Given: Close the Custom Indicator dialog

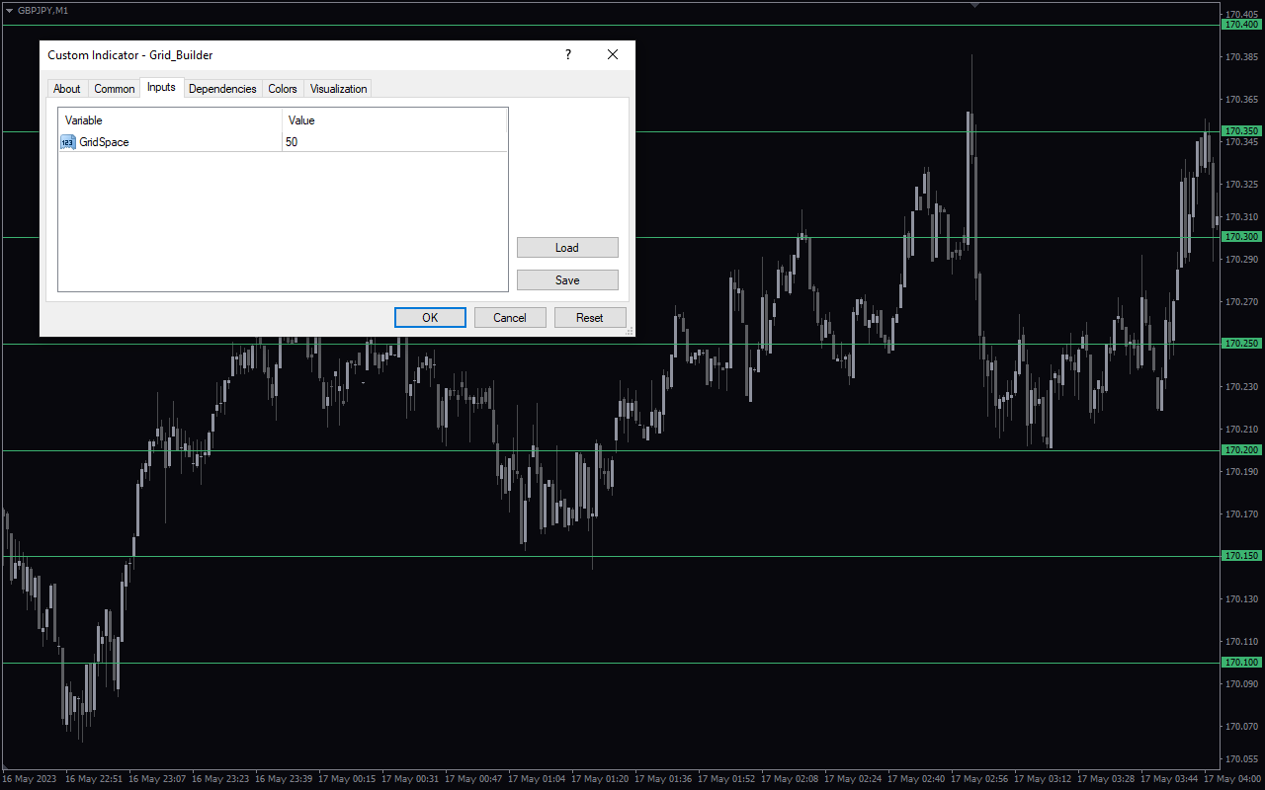Looking at the screenshot, I should point(613,55).
